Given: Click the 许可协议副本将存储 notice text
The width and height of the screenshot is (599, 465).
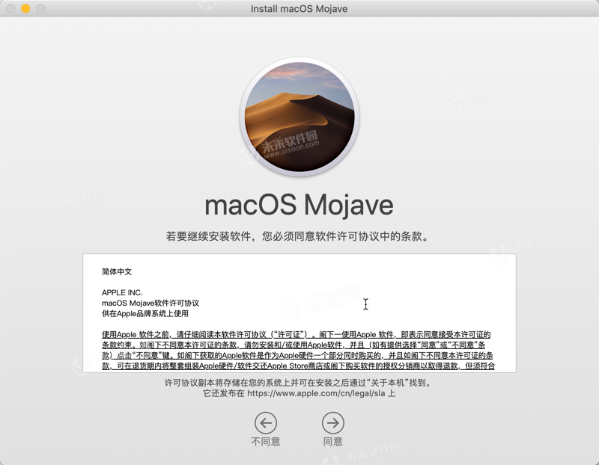Looking at the screenshot, I should coord(299,383).
